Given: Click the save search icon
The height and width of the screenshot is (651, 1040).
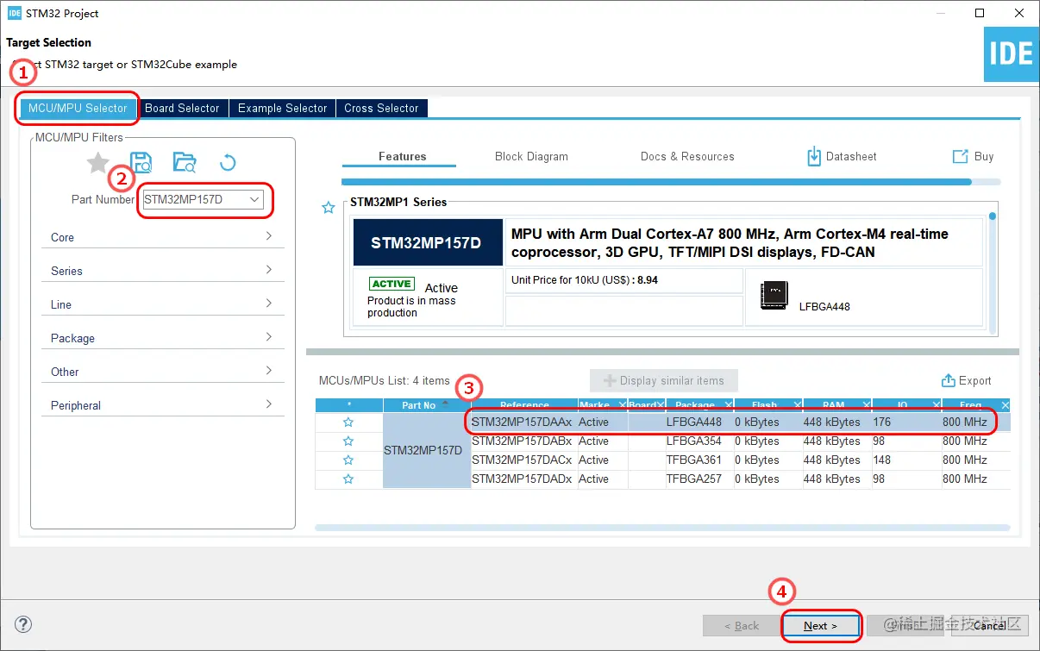Looking at the screenshot, I should 141,162.
